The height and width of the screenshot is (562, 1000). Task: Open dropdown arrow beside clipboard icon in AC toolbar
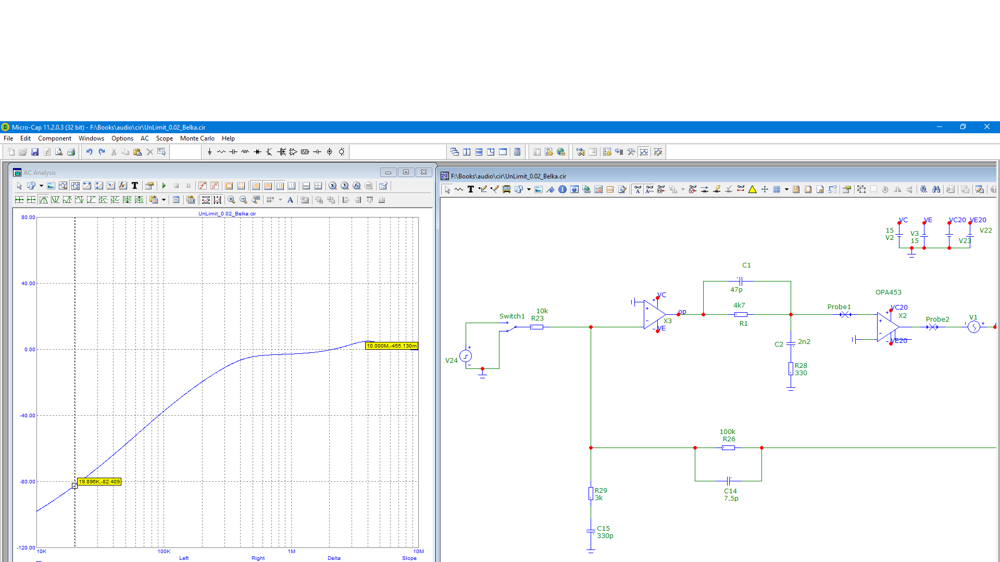(x=164, y=200)
